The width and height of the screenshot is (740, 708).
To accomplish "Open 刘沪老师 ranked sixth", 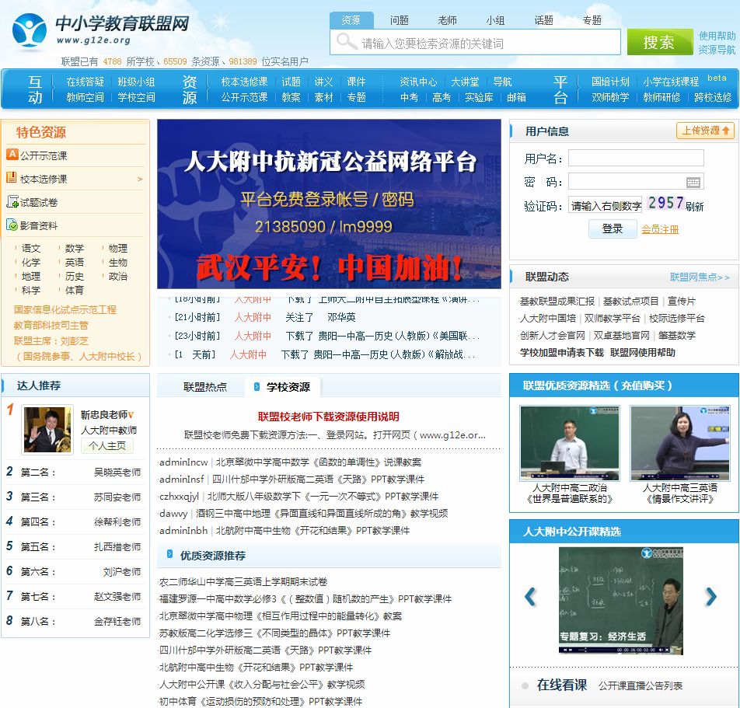I will [122, 571].
